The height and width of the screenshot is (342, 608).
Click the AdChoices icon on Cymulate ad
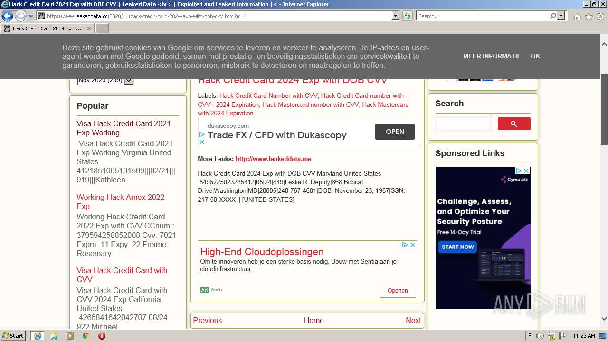click(x=519, y=171)
